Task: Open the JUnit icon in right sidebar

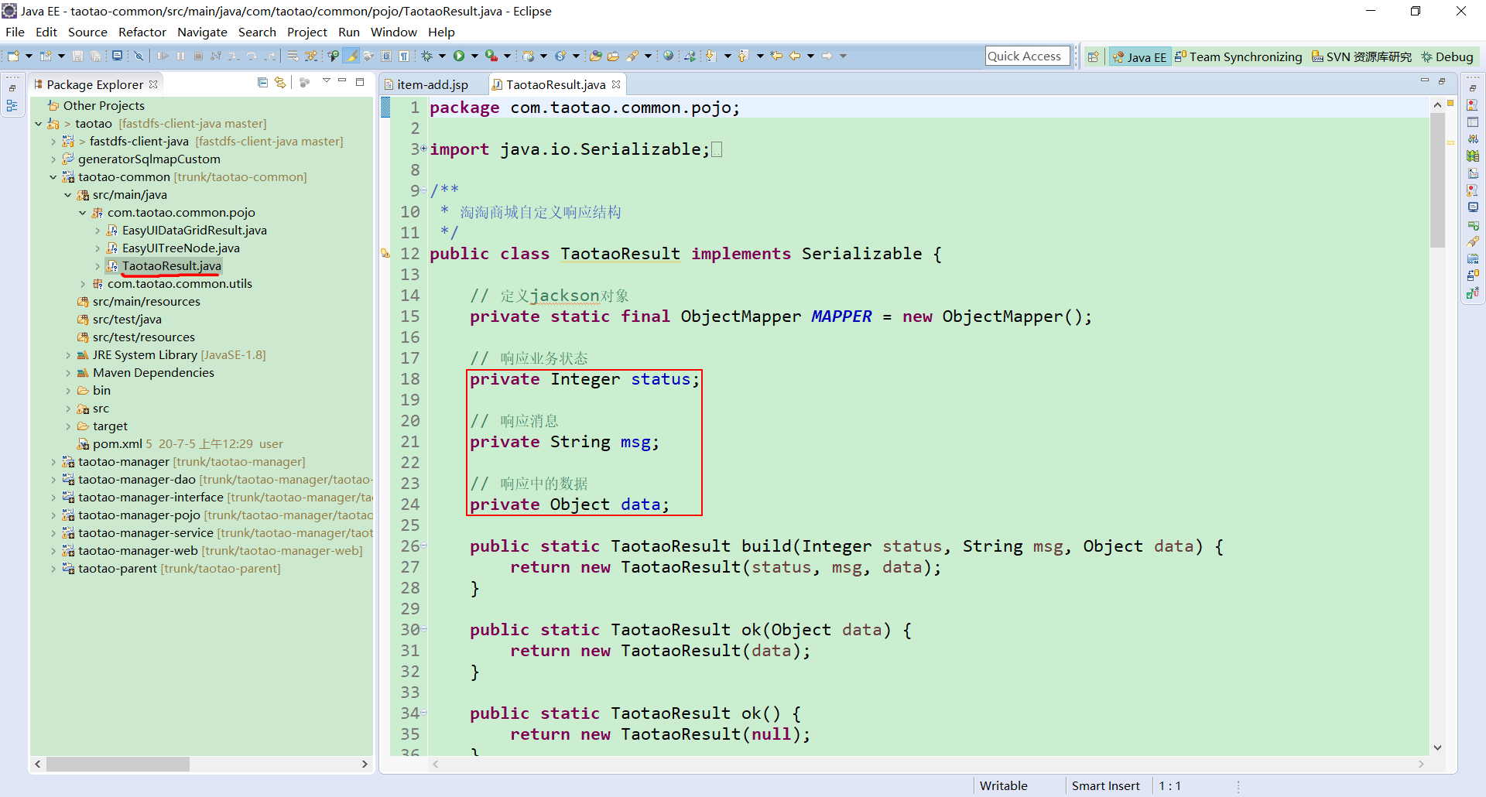Action: [x=1473, y=292]
